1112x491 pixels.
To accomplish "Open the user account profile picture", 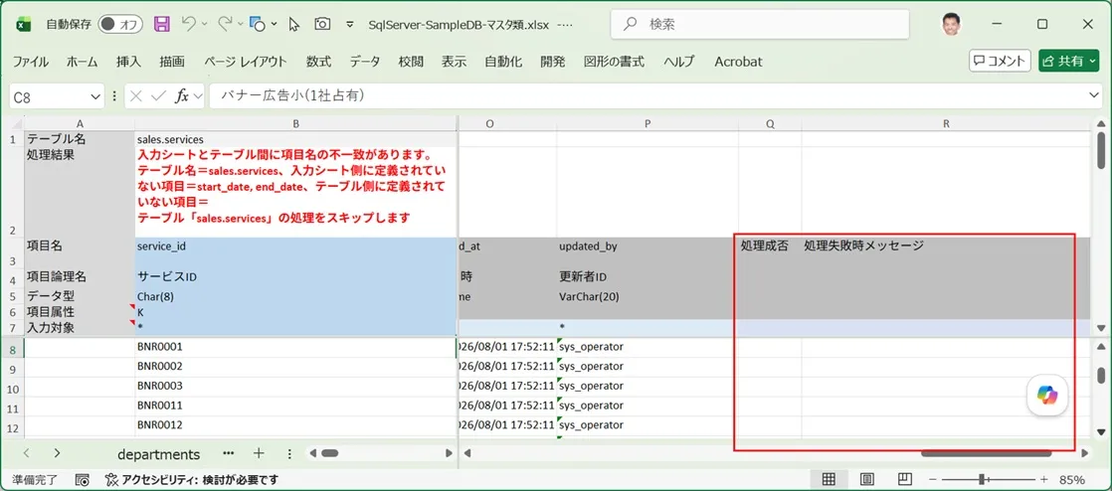I will coord(952,24).
